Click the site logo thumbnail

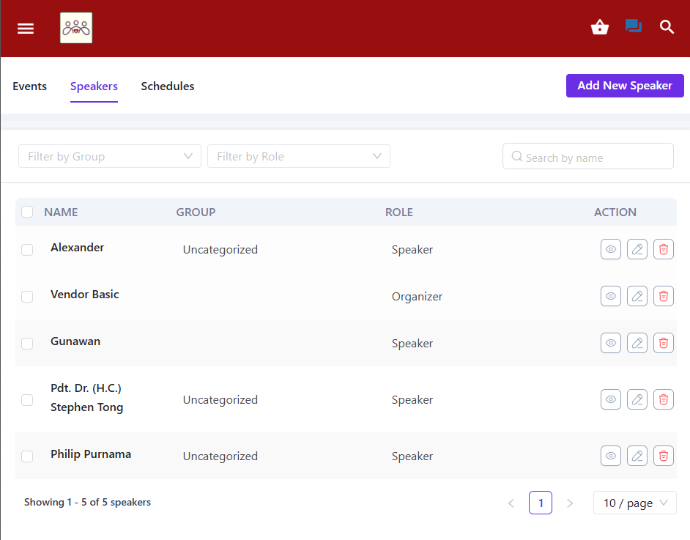[x=76, y=28]
